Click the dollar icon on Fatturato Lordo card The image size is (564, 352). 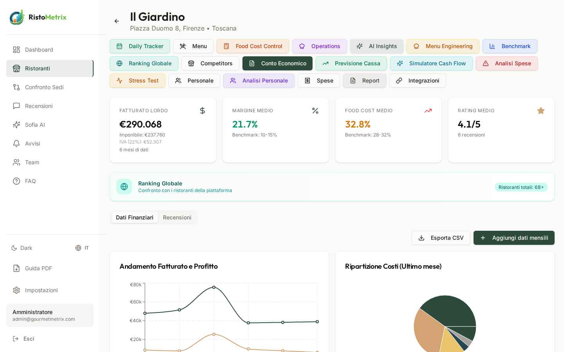(x=202, y=111)
